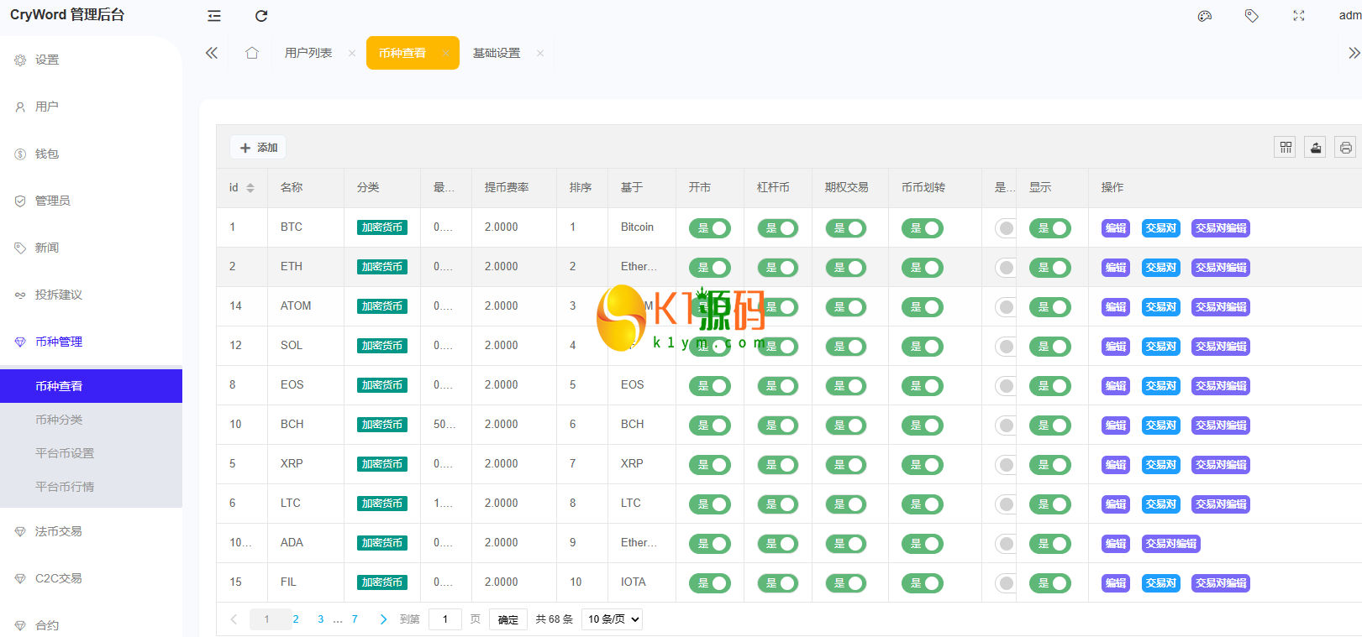The image size is (1362, 637).
Task: Open 平台币行情 submenu item
Action: point(91,487)
